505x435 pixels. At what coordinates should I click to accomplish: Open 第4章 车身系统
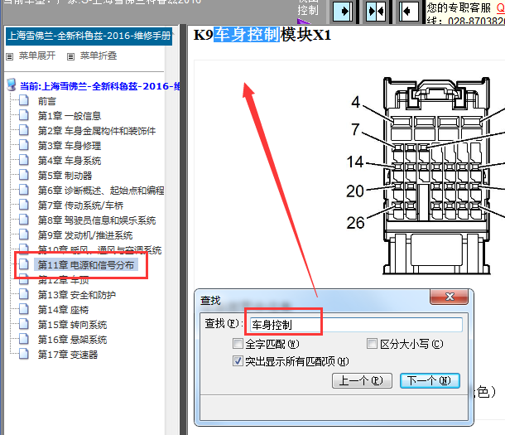point(70,161)
